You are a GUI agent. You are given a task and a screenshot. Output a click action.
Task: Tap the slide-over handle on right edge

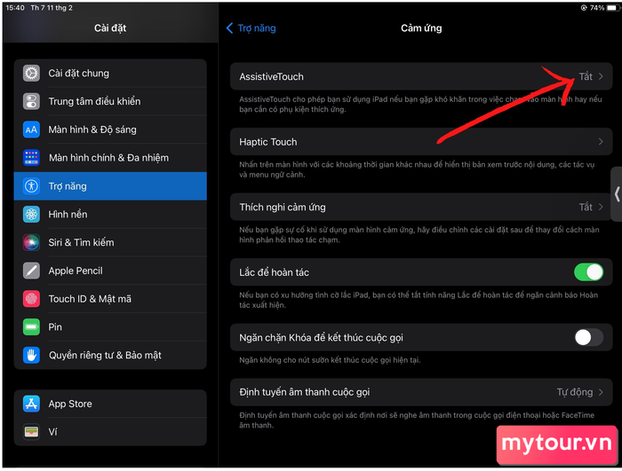617,194
